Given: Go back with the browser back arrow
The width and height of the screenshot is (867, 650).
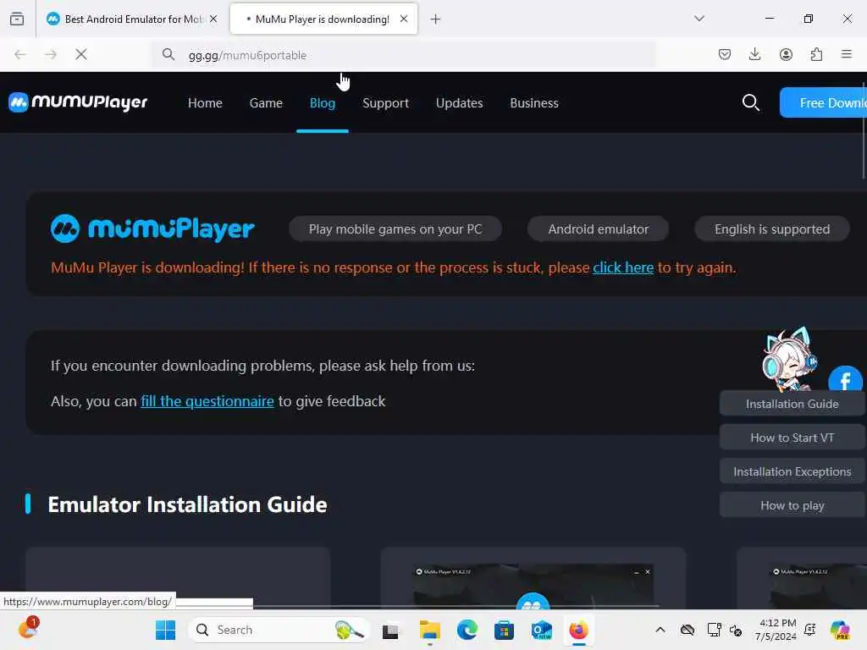Looking at the screenshot, I should (20, 54).
